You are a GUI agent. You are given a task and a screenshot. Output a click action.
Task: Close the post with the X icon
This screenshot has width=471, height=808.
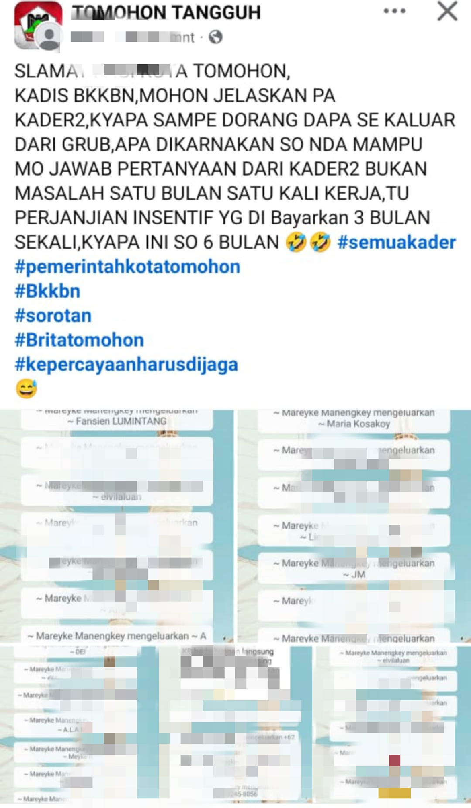(447, 11)
